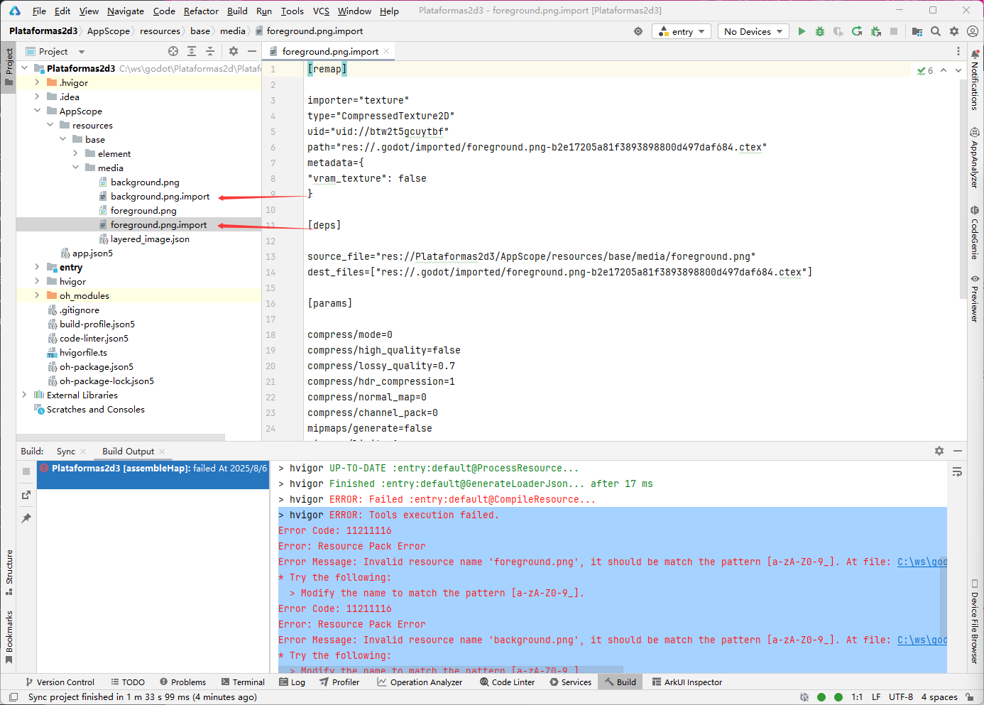
Task: Open Build panel settings gear
Action: [939, 451]
